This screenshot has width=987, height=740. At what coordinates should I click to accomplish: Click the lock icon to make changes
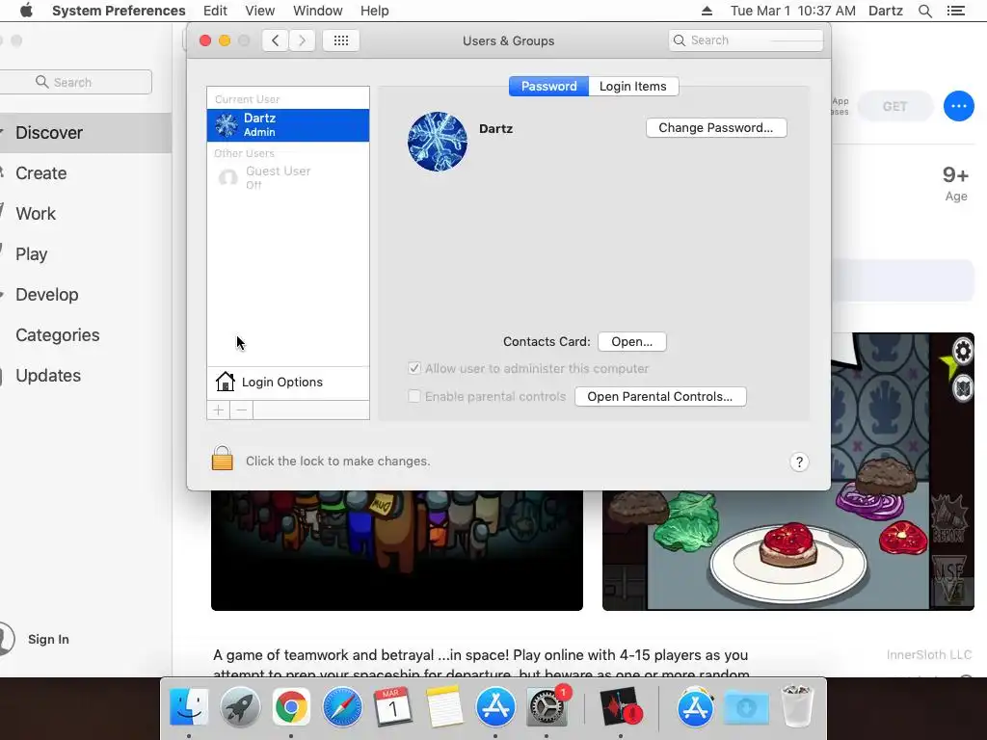point(223,459)
